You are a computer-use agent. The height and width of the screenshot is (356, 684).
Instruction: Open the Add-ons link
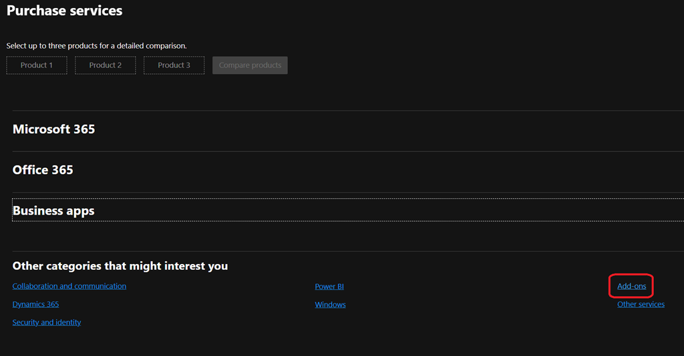[x=631, y=286]
